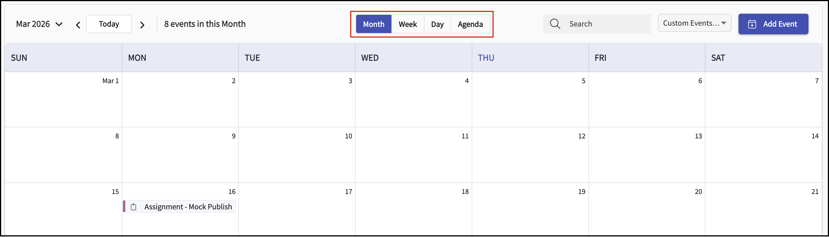This screenshot has height=237, width=829.
Task: Expand the Custom Events filter dropdown
Action: 694,23
